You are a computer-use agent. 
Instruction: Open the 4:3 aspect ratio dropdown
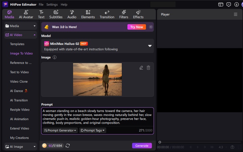coord(223,147)
